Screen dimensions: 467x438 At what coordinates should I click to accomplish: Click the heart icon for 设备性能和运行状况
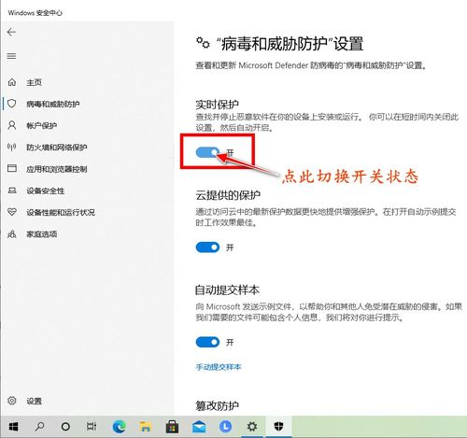pos(12,212)
